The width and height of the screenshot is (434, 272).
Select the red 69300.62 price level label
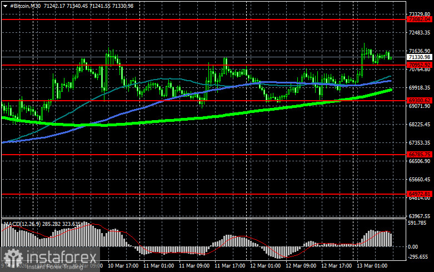(420, 101)
